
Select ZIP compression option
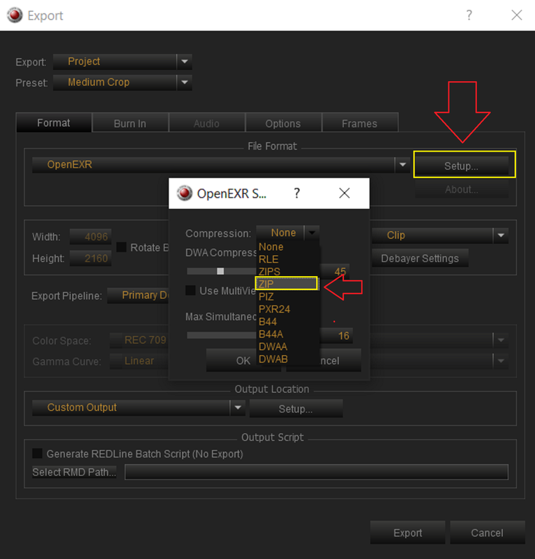[x=286, y=284]
